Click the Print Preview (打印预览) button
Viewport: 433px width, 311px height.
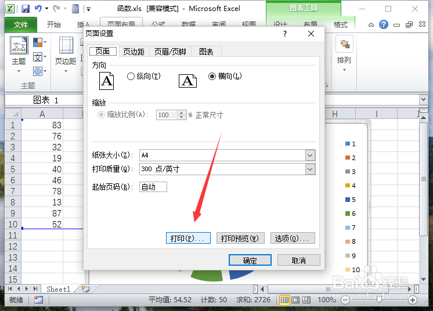point(240,238)
